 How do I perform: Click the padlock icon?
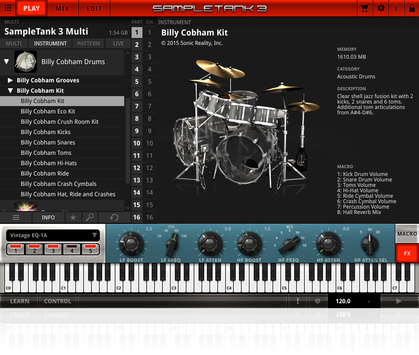pos(412,8)
